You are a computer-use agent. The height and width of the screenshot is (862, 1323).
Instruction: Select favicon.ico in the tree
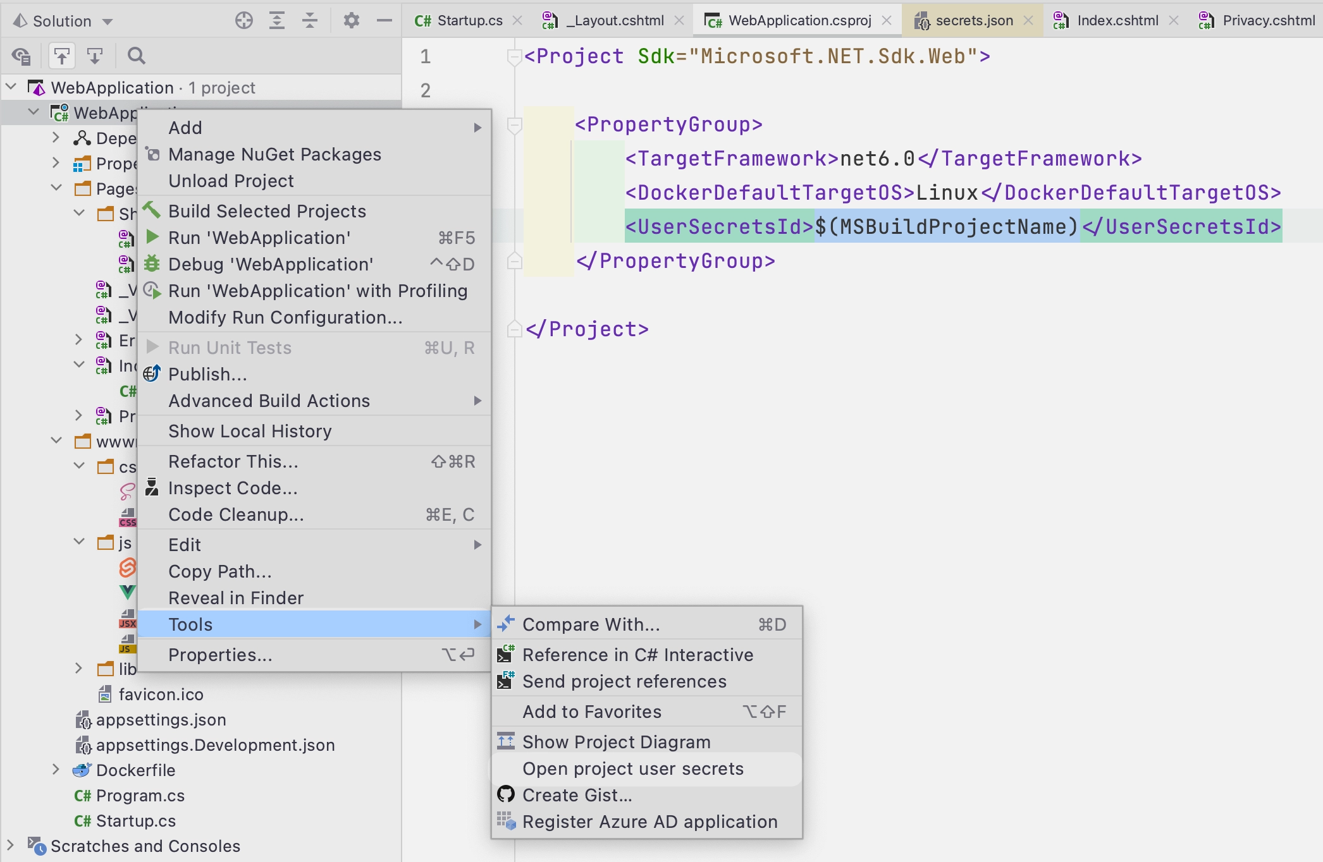tap(161, 694)
